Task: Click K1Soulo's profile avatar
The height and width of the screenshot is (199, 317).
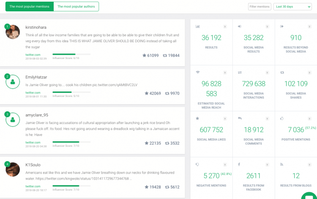Action: click(13, 169)
